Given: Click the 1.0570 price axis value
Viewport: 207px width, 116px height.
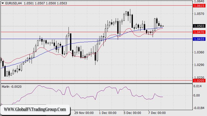Looking at the screenshot, I should click(199, 14).
